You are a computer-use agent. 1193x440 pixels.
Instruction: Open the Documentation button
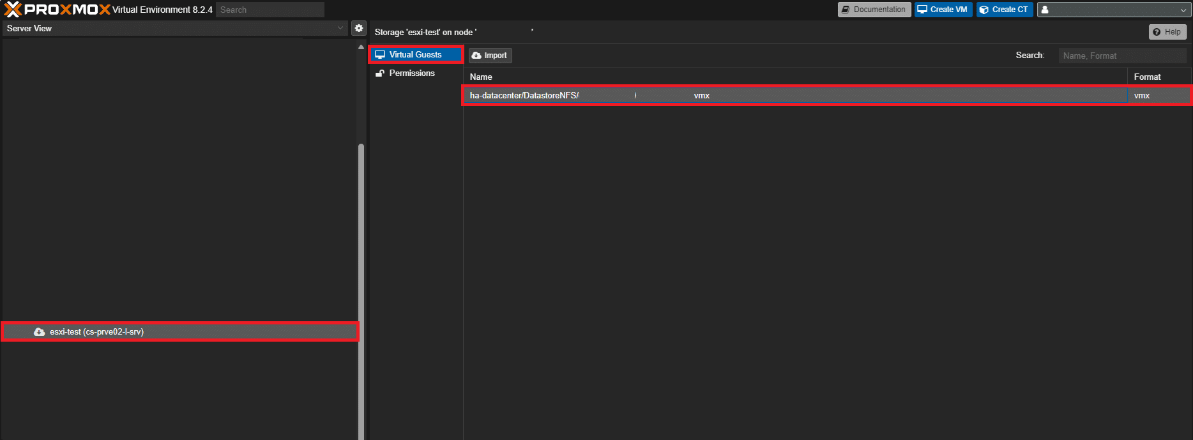click(x=874, y=10)
